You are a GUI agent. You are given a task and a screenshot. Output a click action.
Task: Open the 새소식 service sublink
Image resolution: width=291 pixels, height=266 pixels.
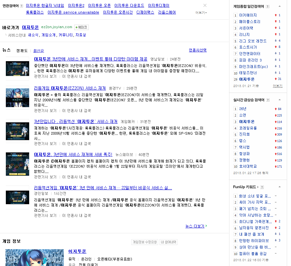click(x=33, y=35)
